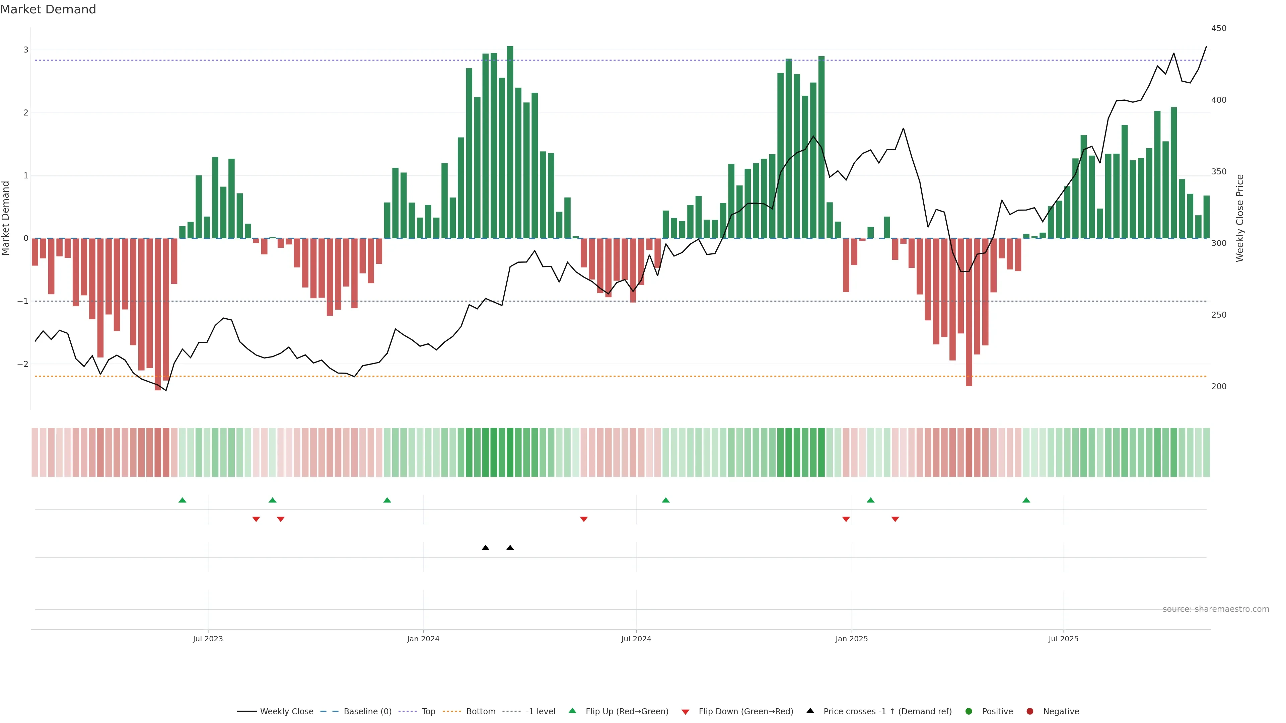Screen dimensions: 1286x723
Task: Click the second black price-cross triangle marker
Action: click(x=510, y=548)
